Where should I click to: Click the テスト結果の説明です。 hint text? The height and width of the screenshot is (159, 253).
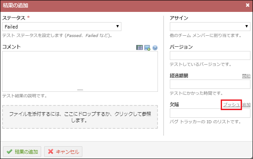[x=25, y=96]
